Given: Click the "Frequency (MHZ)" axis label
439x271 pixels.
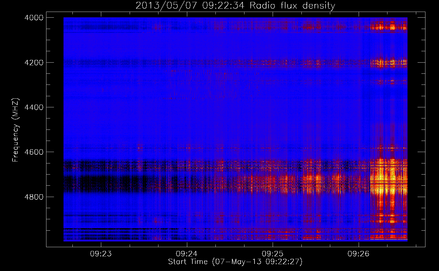Looking at the screenshot, I should pos(15,130).
